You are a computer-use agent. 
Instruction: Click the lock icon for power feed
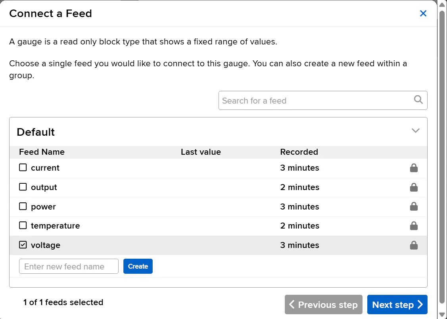click(414, 206)
